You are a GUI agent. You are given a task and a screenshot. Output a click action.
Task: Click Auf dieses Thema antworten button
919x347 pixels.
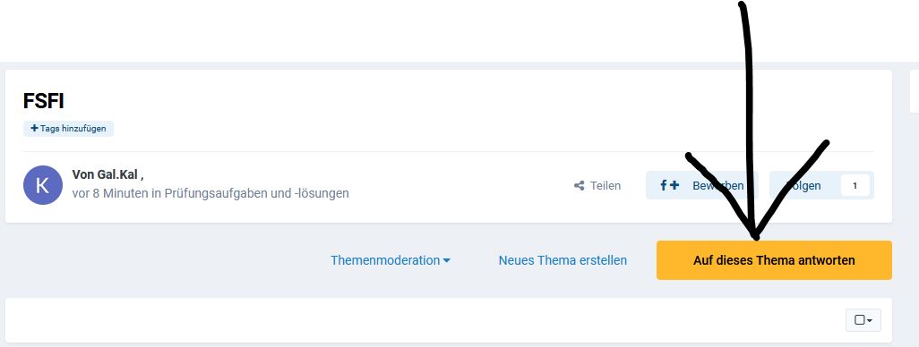click(x=774, y=260)
